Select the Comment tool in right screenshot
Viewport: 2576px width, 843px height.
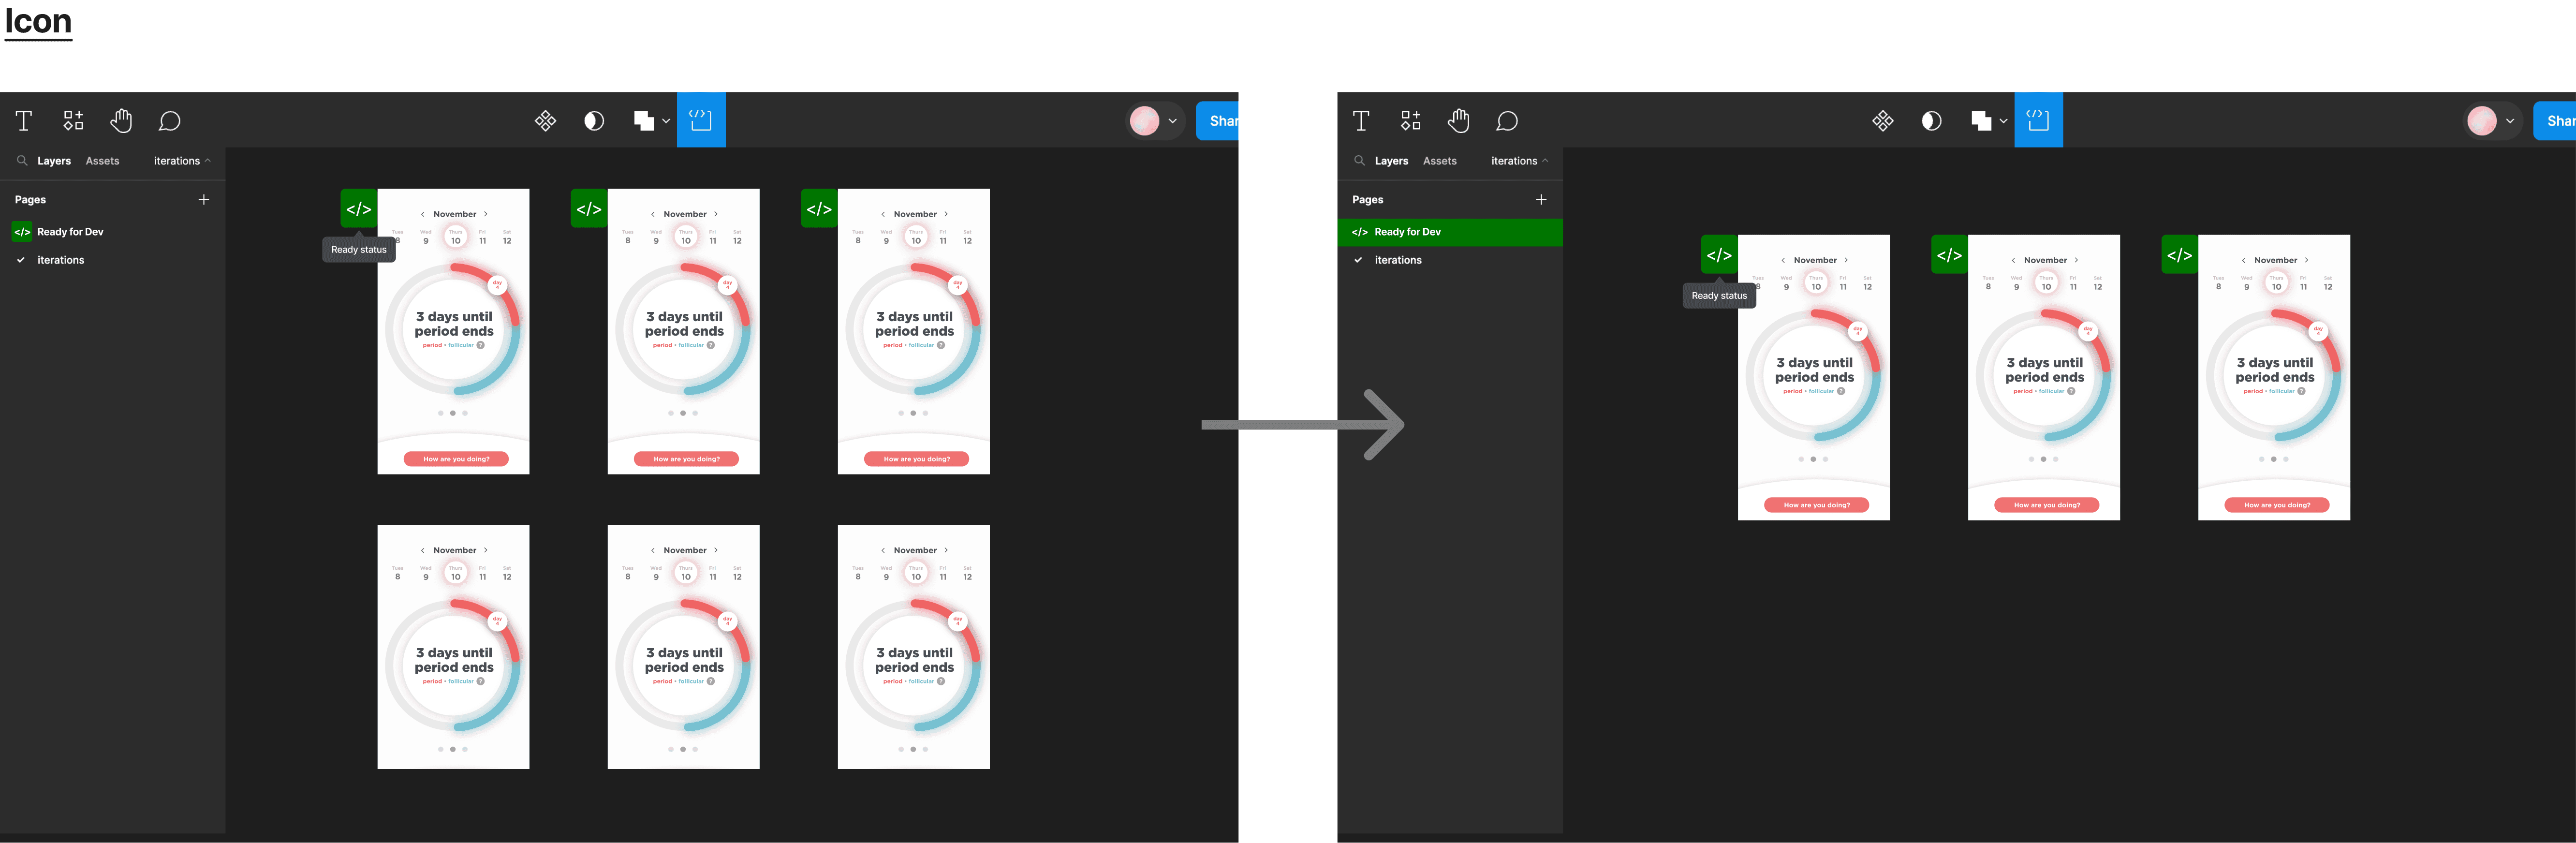pyautogui.click(x=1507, y=121)
